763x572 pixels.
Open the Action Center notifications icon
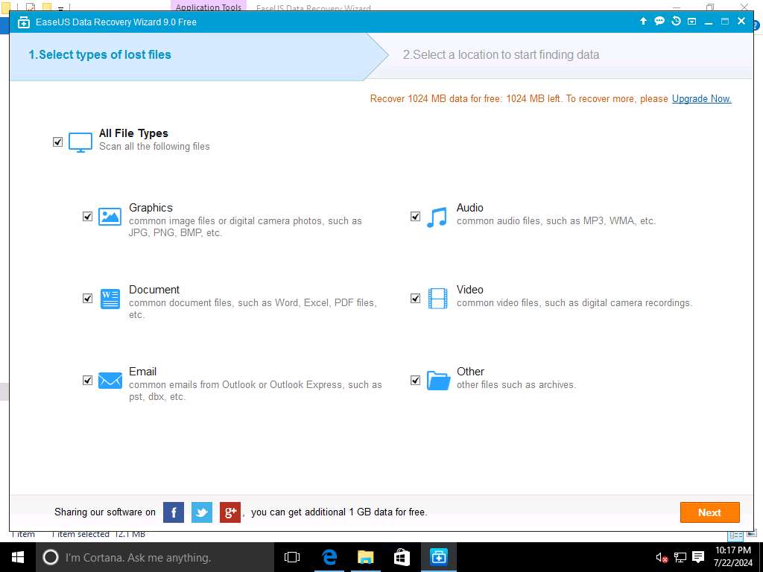click(698, 557)
